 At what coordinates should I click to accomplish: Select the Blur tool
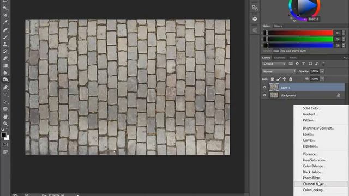(x=5, y=72)
